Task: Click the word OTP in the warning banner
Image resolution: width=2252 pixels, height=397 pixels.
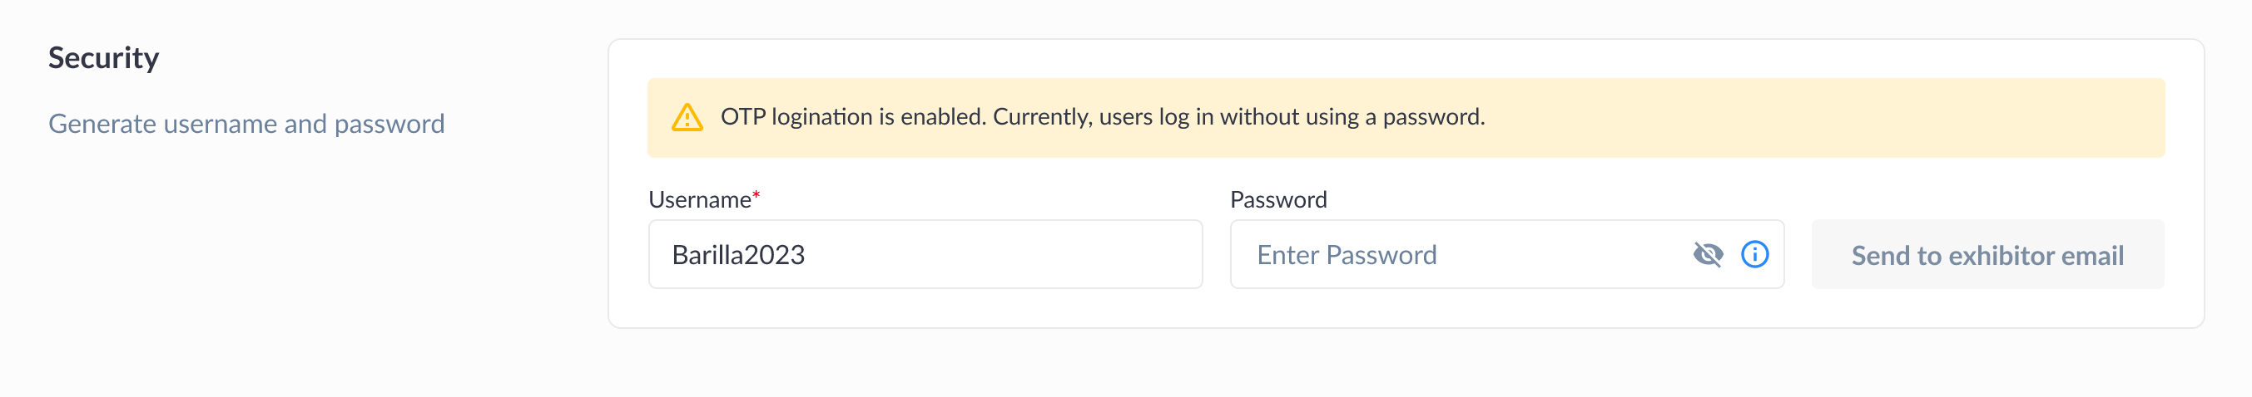Action: (x=743, y=117)
